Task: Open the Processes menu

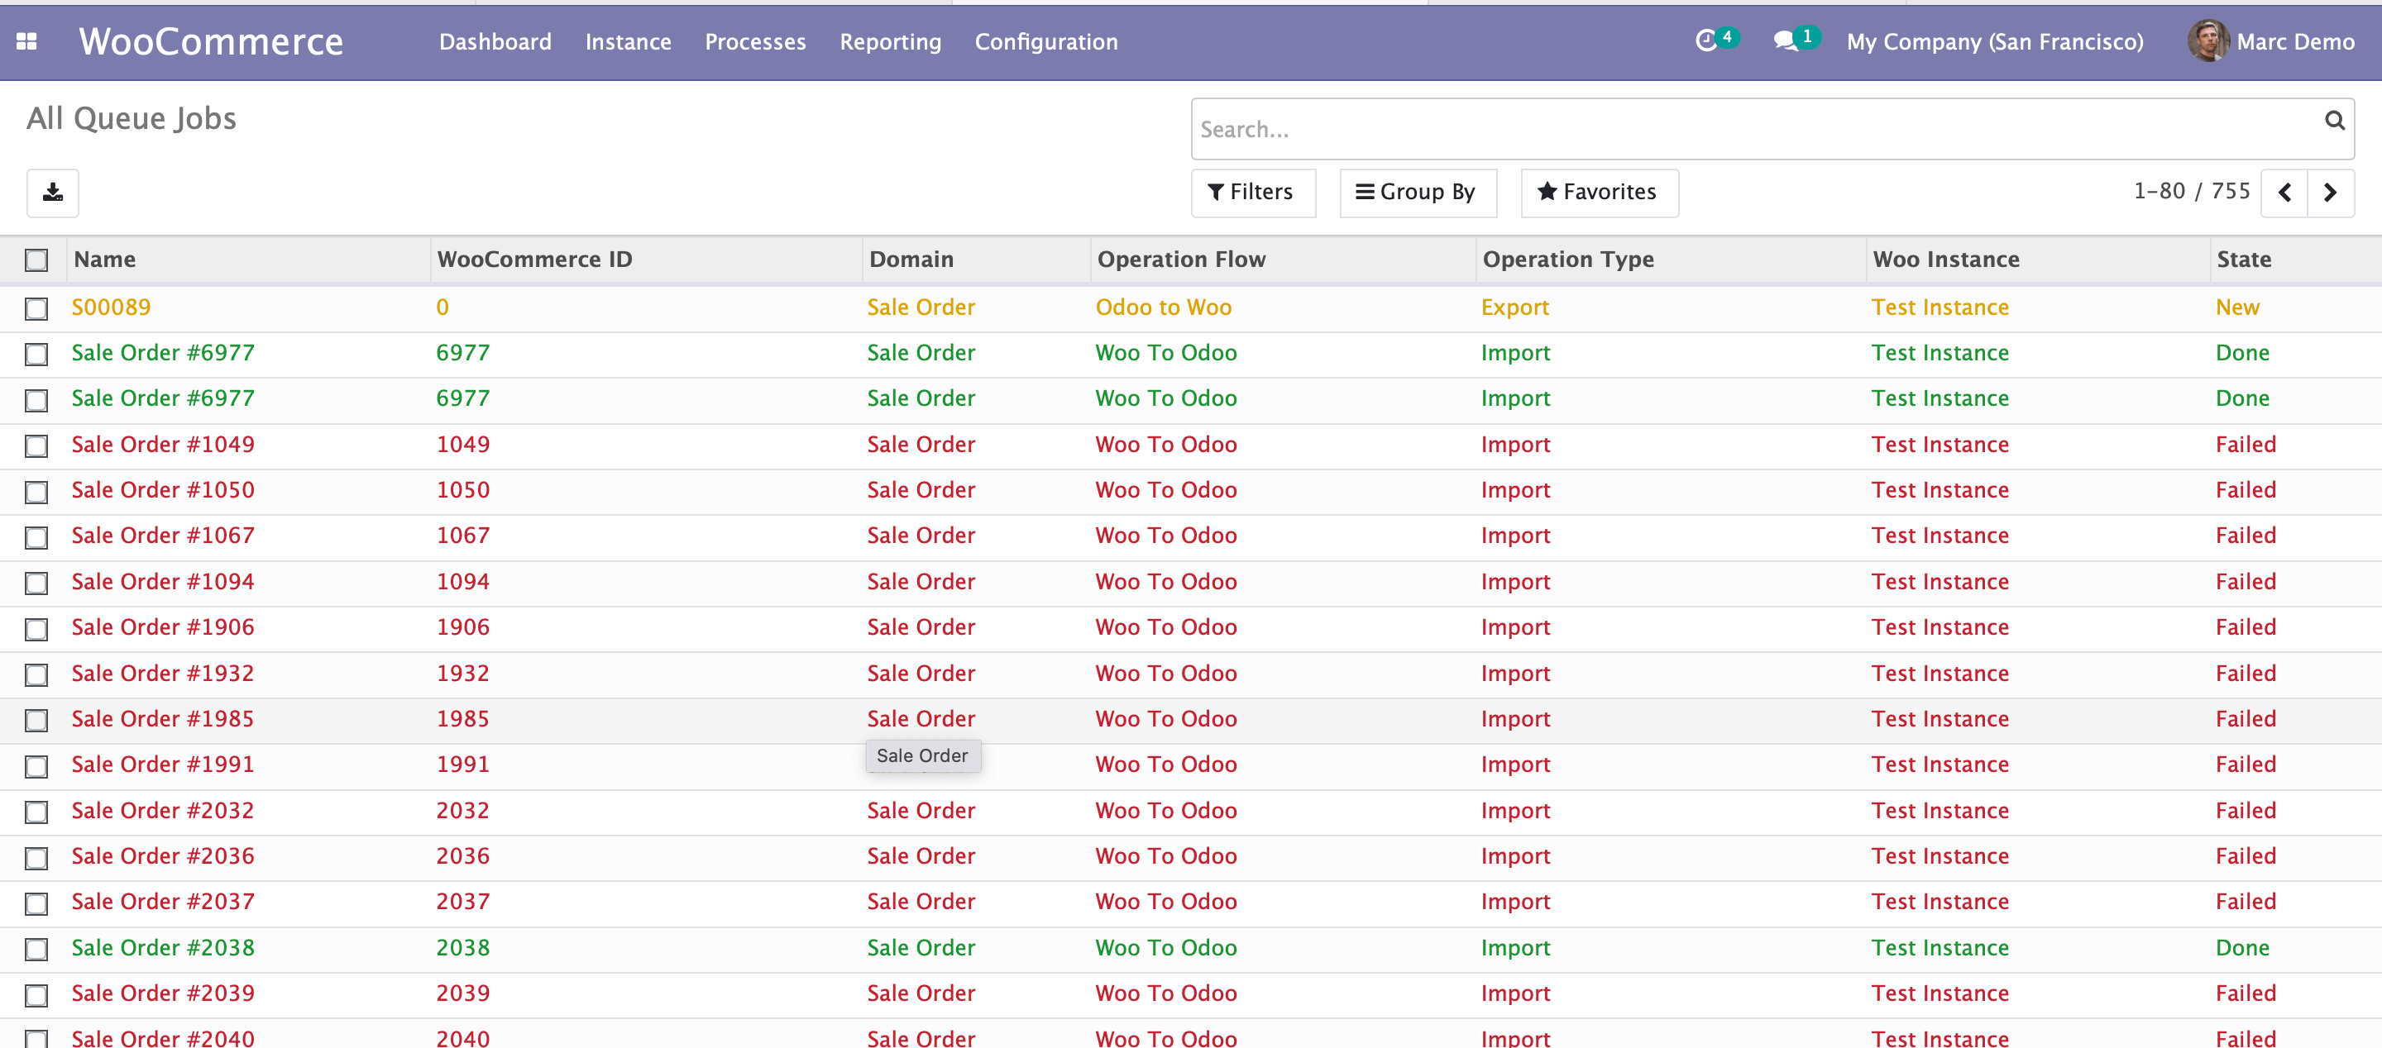Action: coord(754,41)
